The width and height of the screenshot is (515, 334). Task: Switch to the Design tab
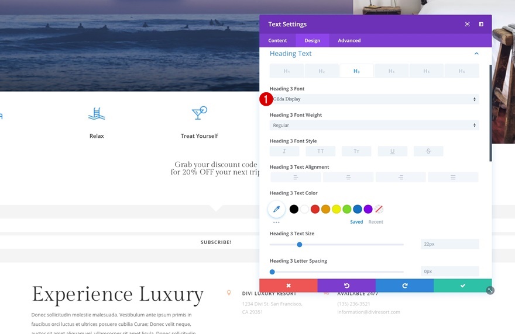[x=312, y=40]
